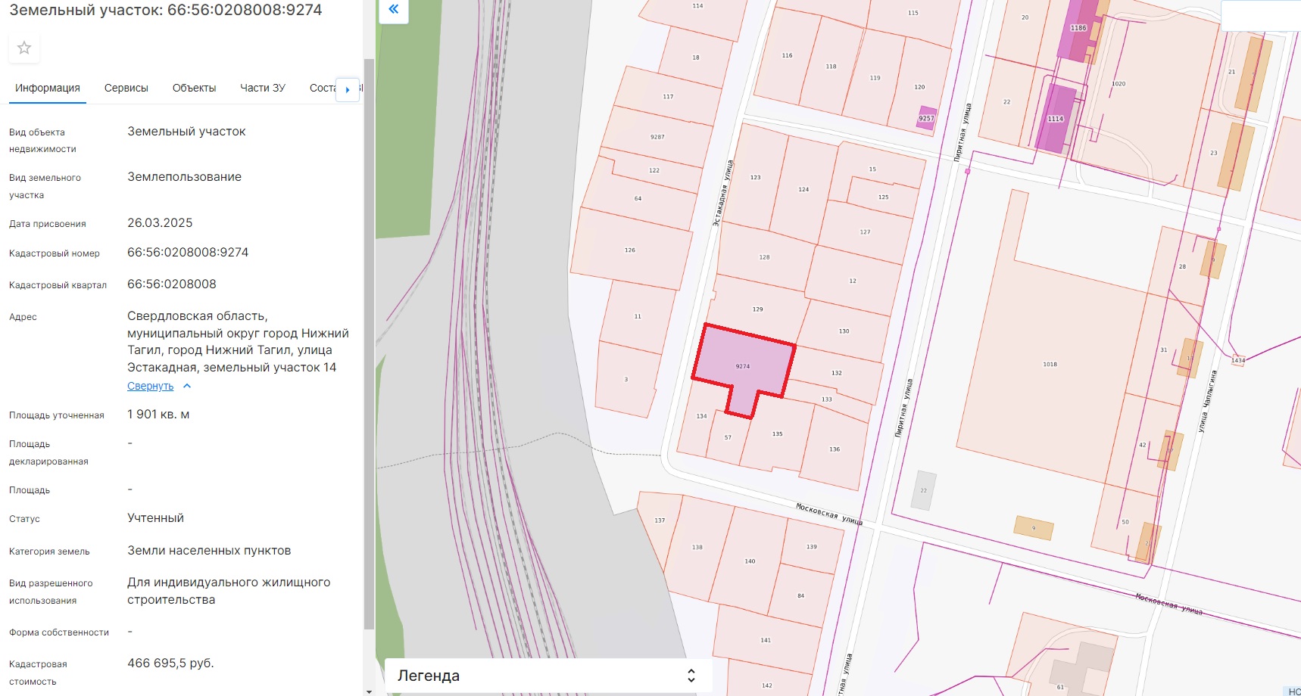1301x696 pixels.
Task: Click the gray building 22 on the map
Action: 923,490
